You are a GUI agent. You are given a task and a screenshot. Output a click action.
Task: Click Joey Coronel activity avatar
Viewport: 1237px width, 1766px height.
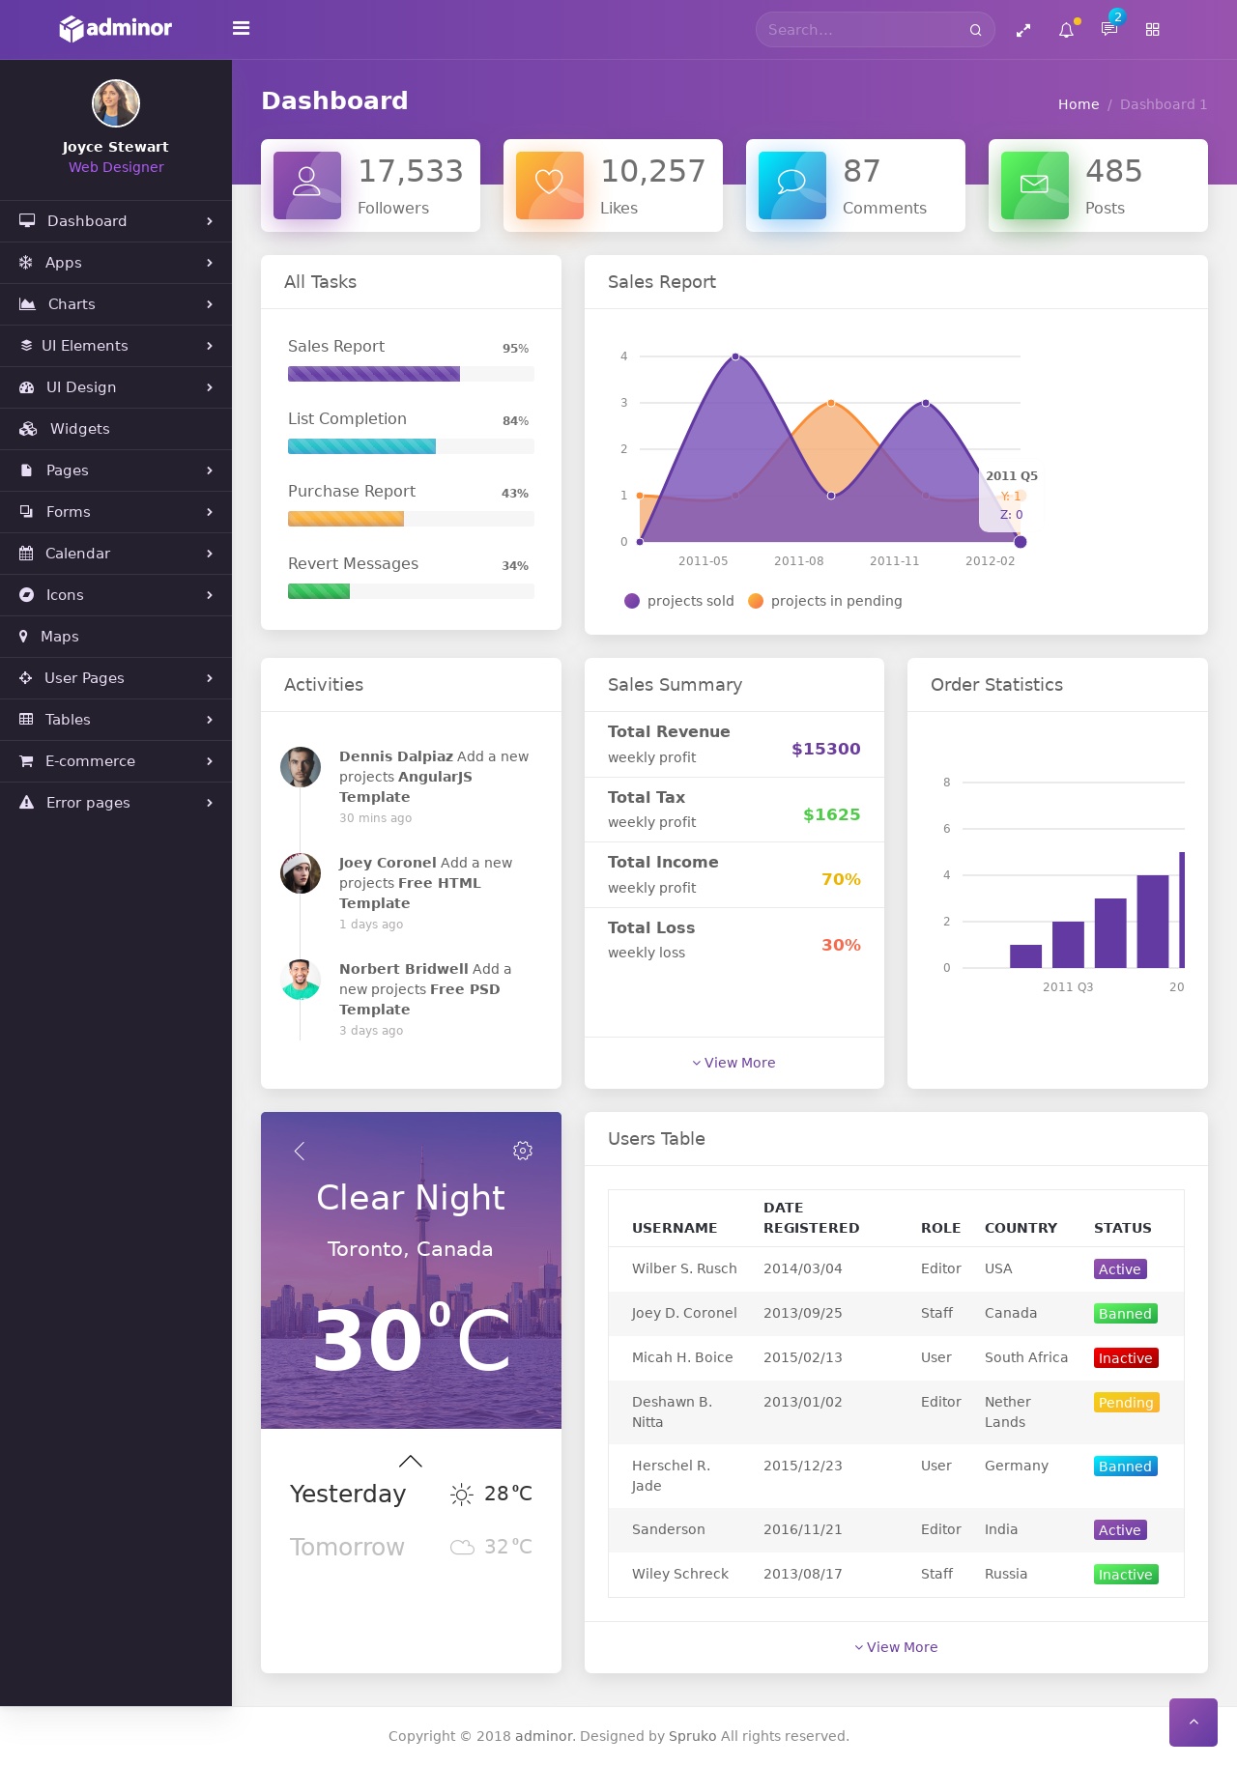[301, 873]
